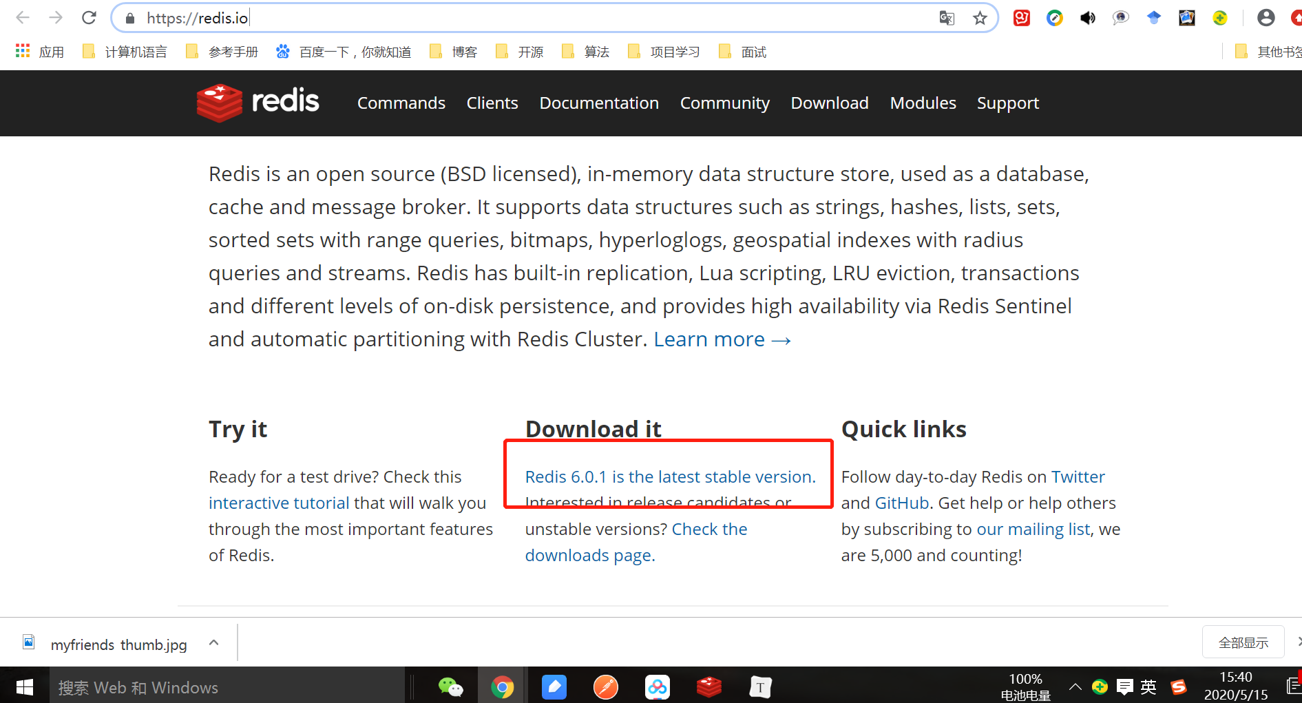Click Redis 6.0.1 latest stable version link
Screen dimensions: 1302x703
(670, 477)
